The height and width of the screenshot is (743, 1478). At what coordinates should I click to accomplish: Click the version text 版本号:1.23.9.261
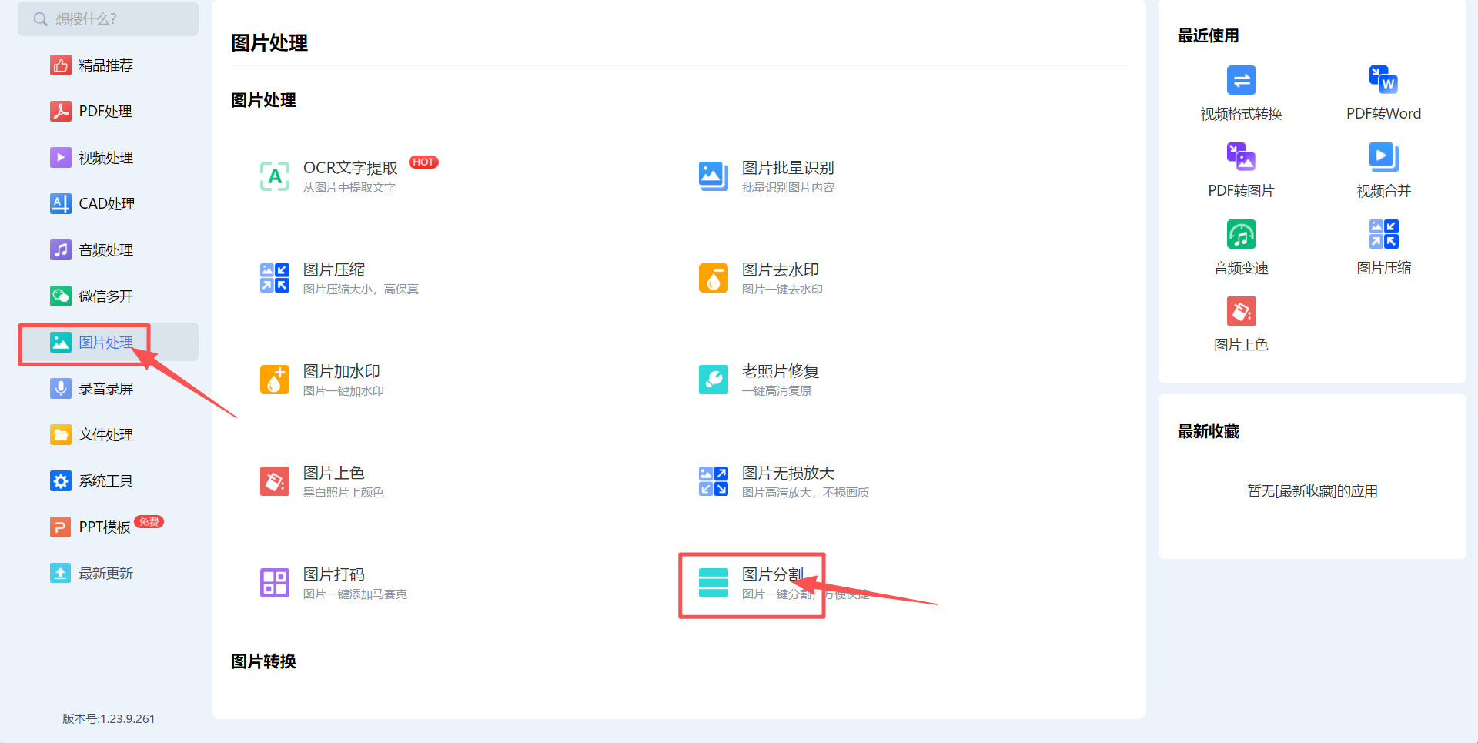[x=109, y=718]
